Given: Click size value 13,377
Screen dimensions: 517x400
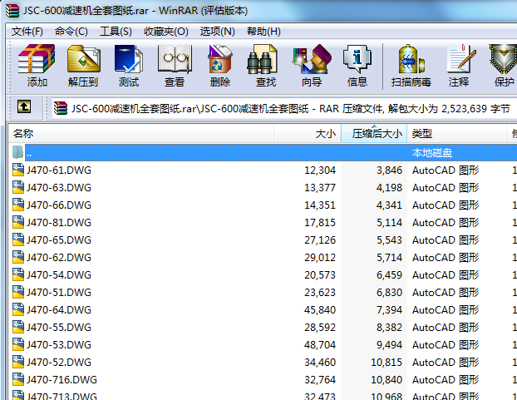Looking at the screenshot, I should click(320, 188).
